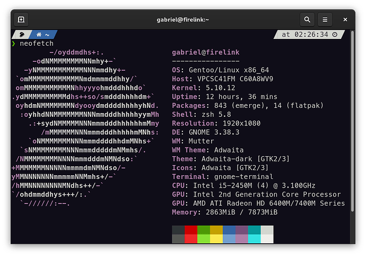The image size is (366, 256).
Task: Click the bright red color block
Action: coord(191,239)
